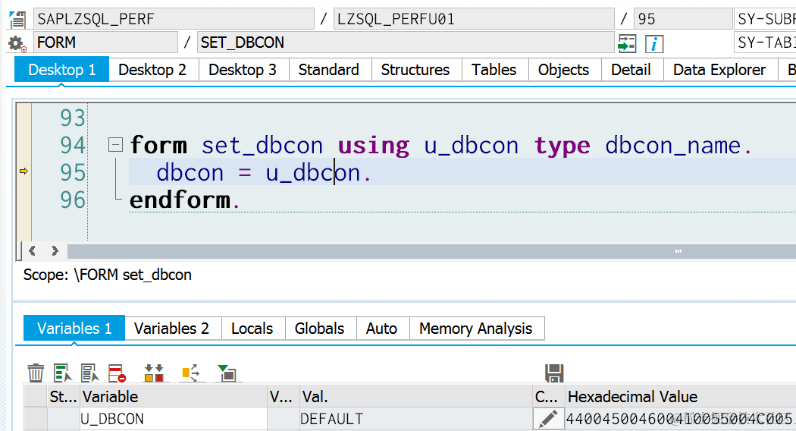Select the Memory Analysis tab

pos(476,329)
